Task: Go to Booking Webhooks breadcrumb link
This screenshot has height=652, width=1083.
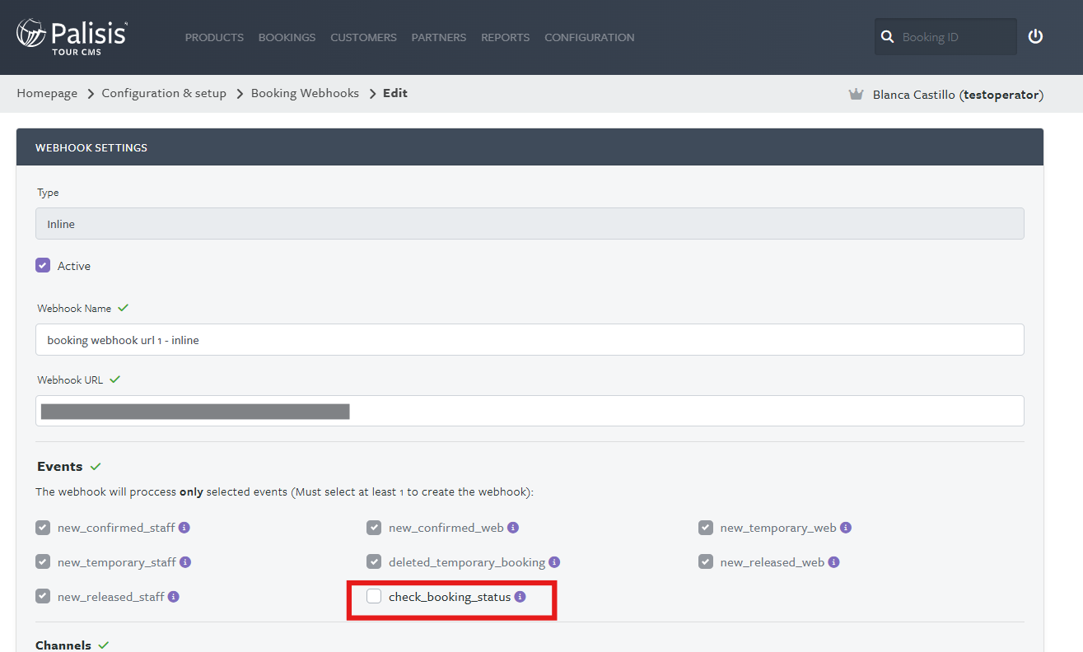Action: point(305,93)
